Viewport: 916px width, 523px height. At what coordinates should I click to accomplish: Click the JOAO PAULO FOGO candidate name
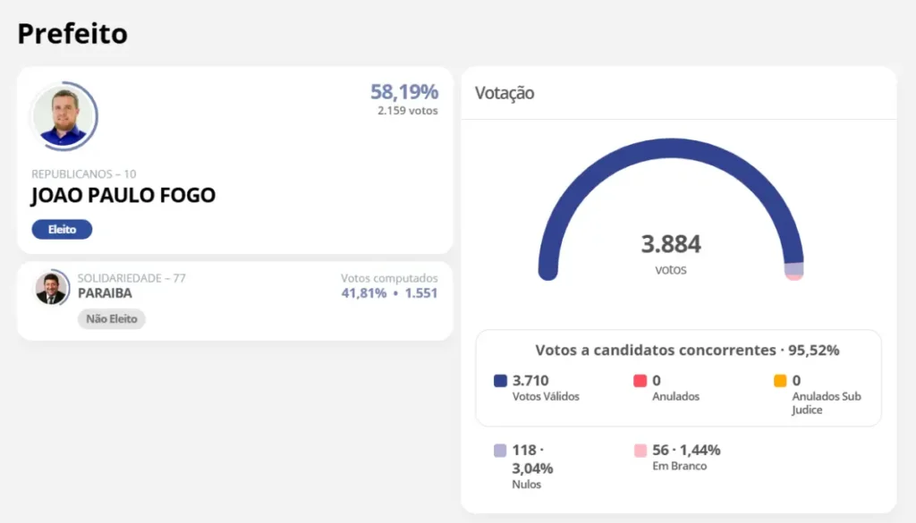[123, 196]
